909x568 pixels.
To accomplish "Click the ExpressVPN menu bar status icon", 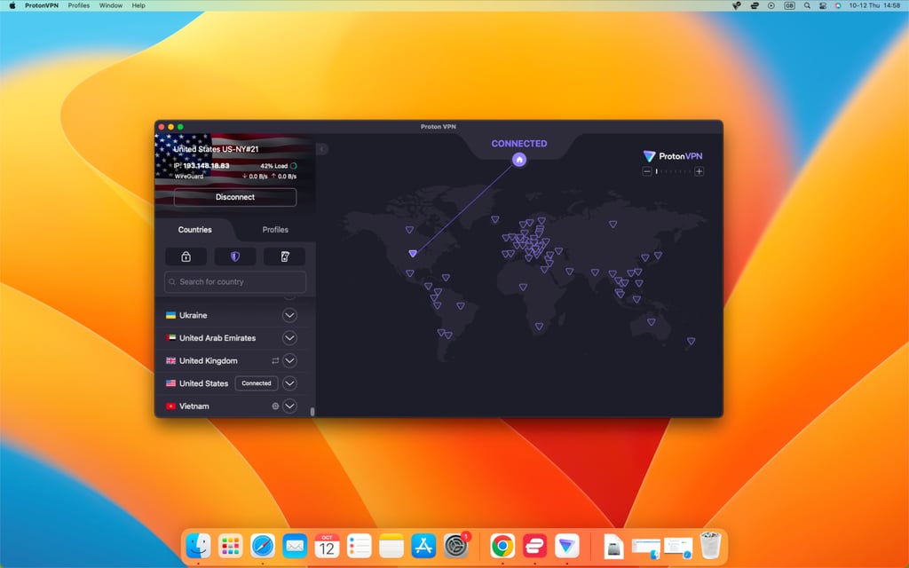I will pos(755,5).
